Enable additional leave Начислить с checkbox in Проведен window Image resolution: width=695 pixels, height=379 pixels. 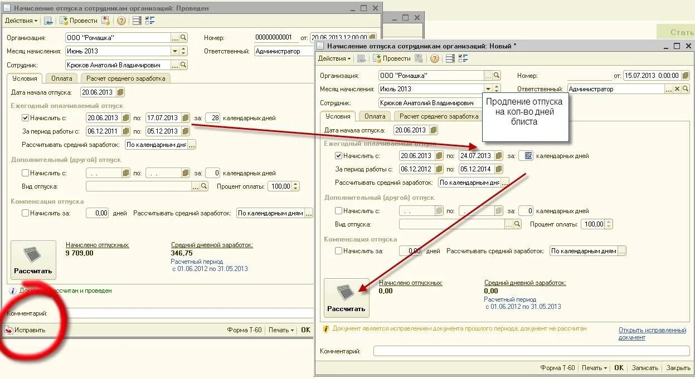pos(25,173)
